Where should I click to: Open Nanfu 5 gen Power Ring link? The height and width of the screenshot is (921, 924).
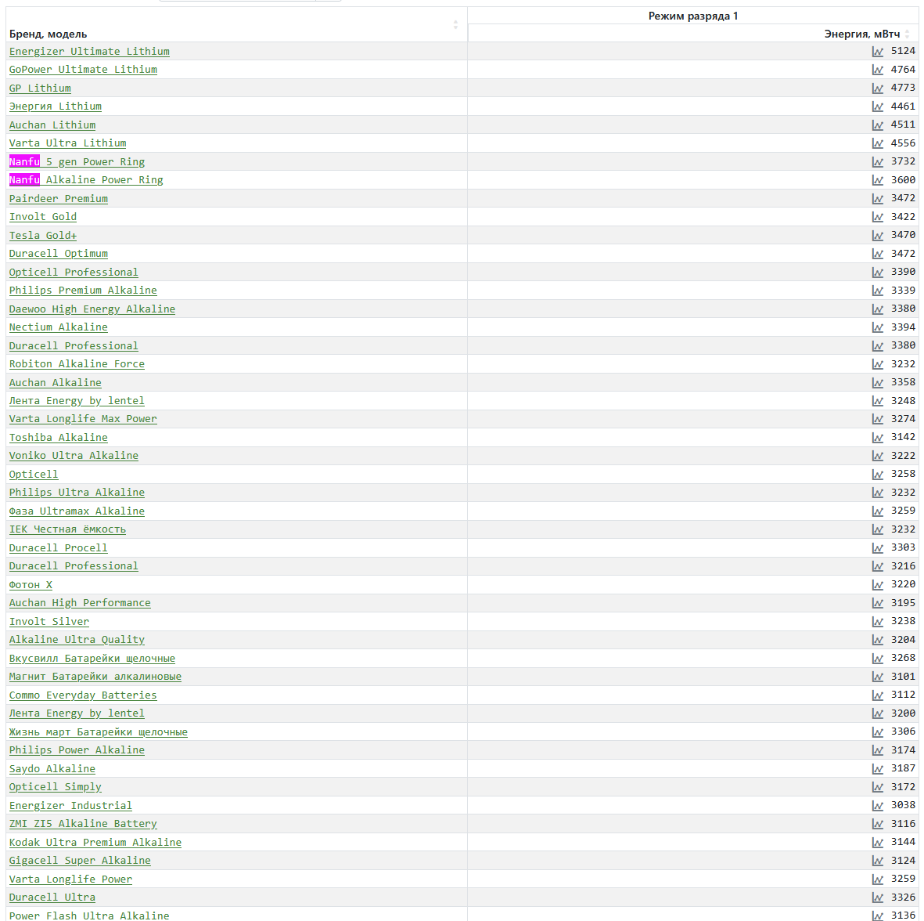77,161
